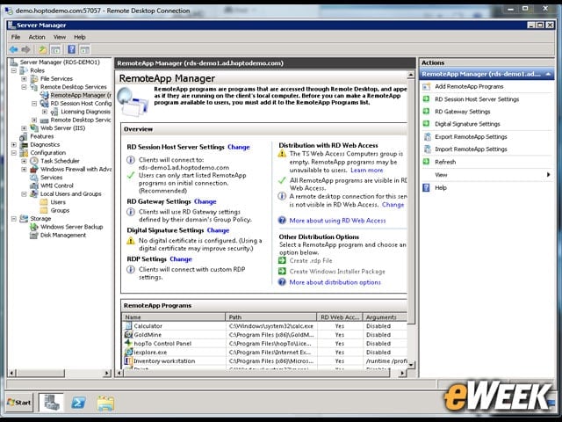Image resolution: width=562 pixels, height=422 pixels.
Task: Click the center pane vertical scroll up arrow
Action: pyautogui.click(x=411, y=75)
